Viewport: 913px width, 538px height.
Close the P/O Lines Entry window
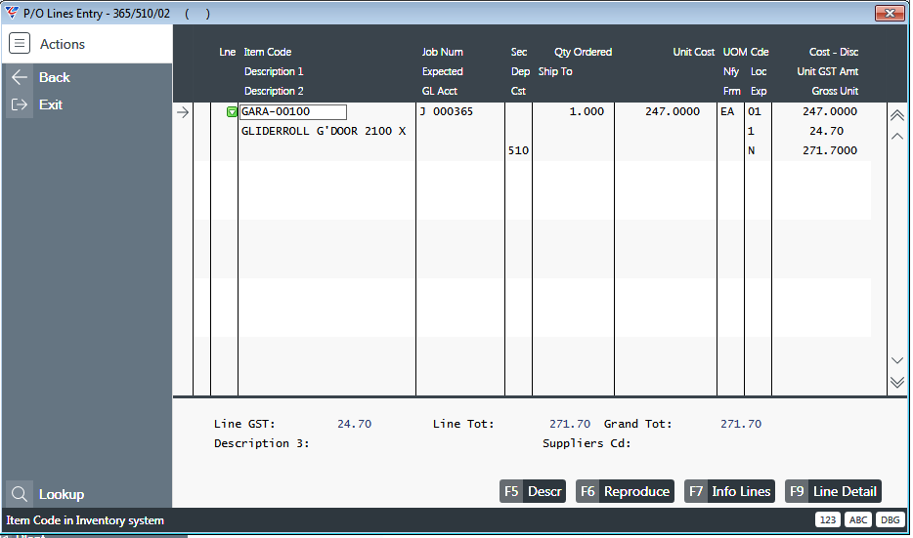(890, 13)
